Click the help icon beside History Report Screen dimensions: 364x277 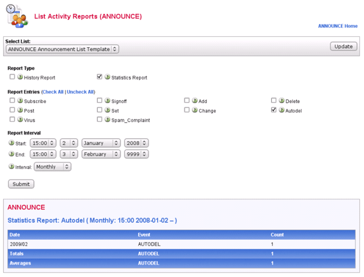tap(20, 78)
